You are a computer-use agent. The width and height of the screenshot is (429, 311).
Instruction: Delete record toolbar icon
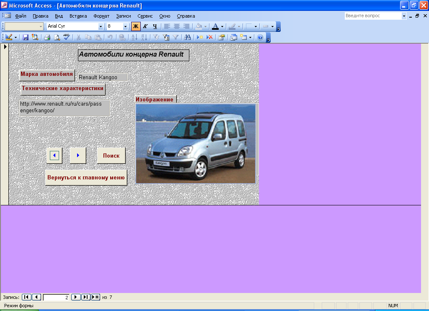coord(209,37)
